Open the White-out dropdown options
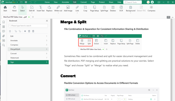This screenshot has height=101, width=175. [x=58, y=13]
